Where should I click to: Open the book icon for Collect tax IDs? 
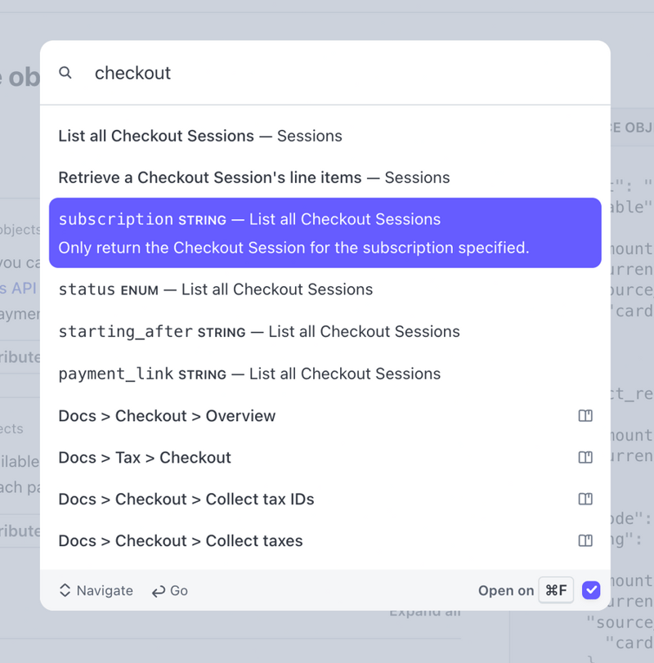(585, 499)
